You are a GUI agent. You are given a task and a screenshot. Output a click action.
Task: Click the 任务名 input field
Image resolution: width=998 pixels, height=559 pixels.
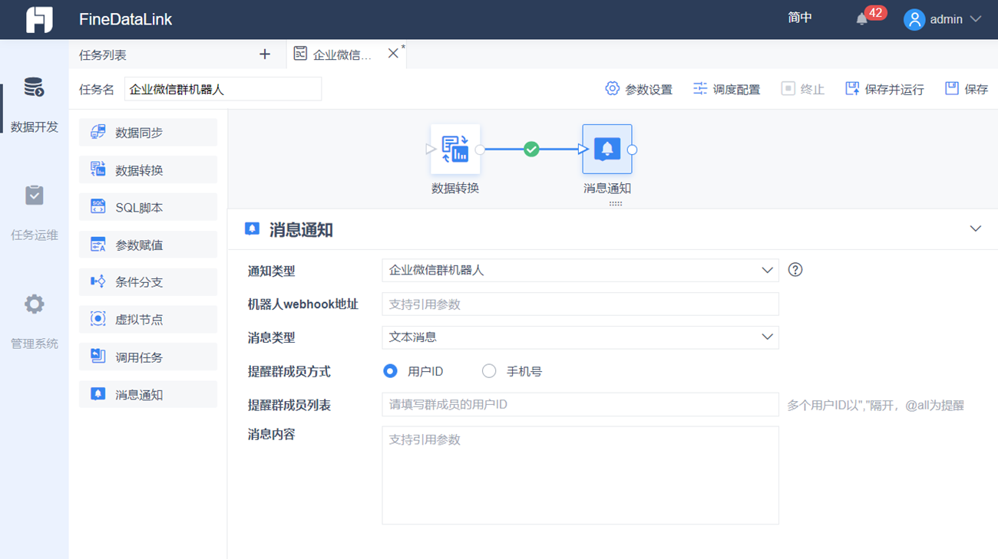click(x=223, y=89)
